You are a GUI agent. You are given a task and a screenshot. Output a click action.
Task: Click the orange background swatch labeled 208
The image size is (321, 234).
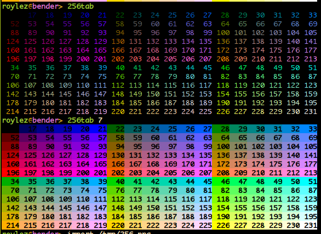pos(221,173)
